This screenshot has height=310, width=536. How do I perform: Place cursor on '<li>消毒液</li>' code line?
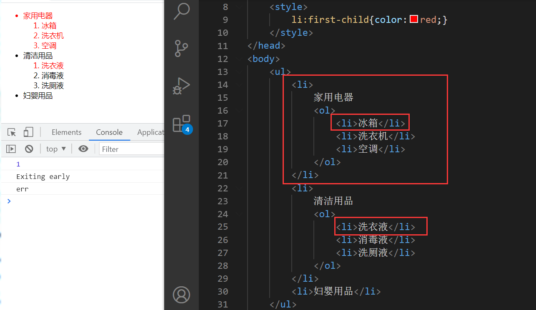tap(376, 240)
